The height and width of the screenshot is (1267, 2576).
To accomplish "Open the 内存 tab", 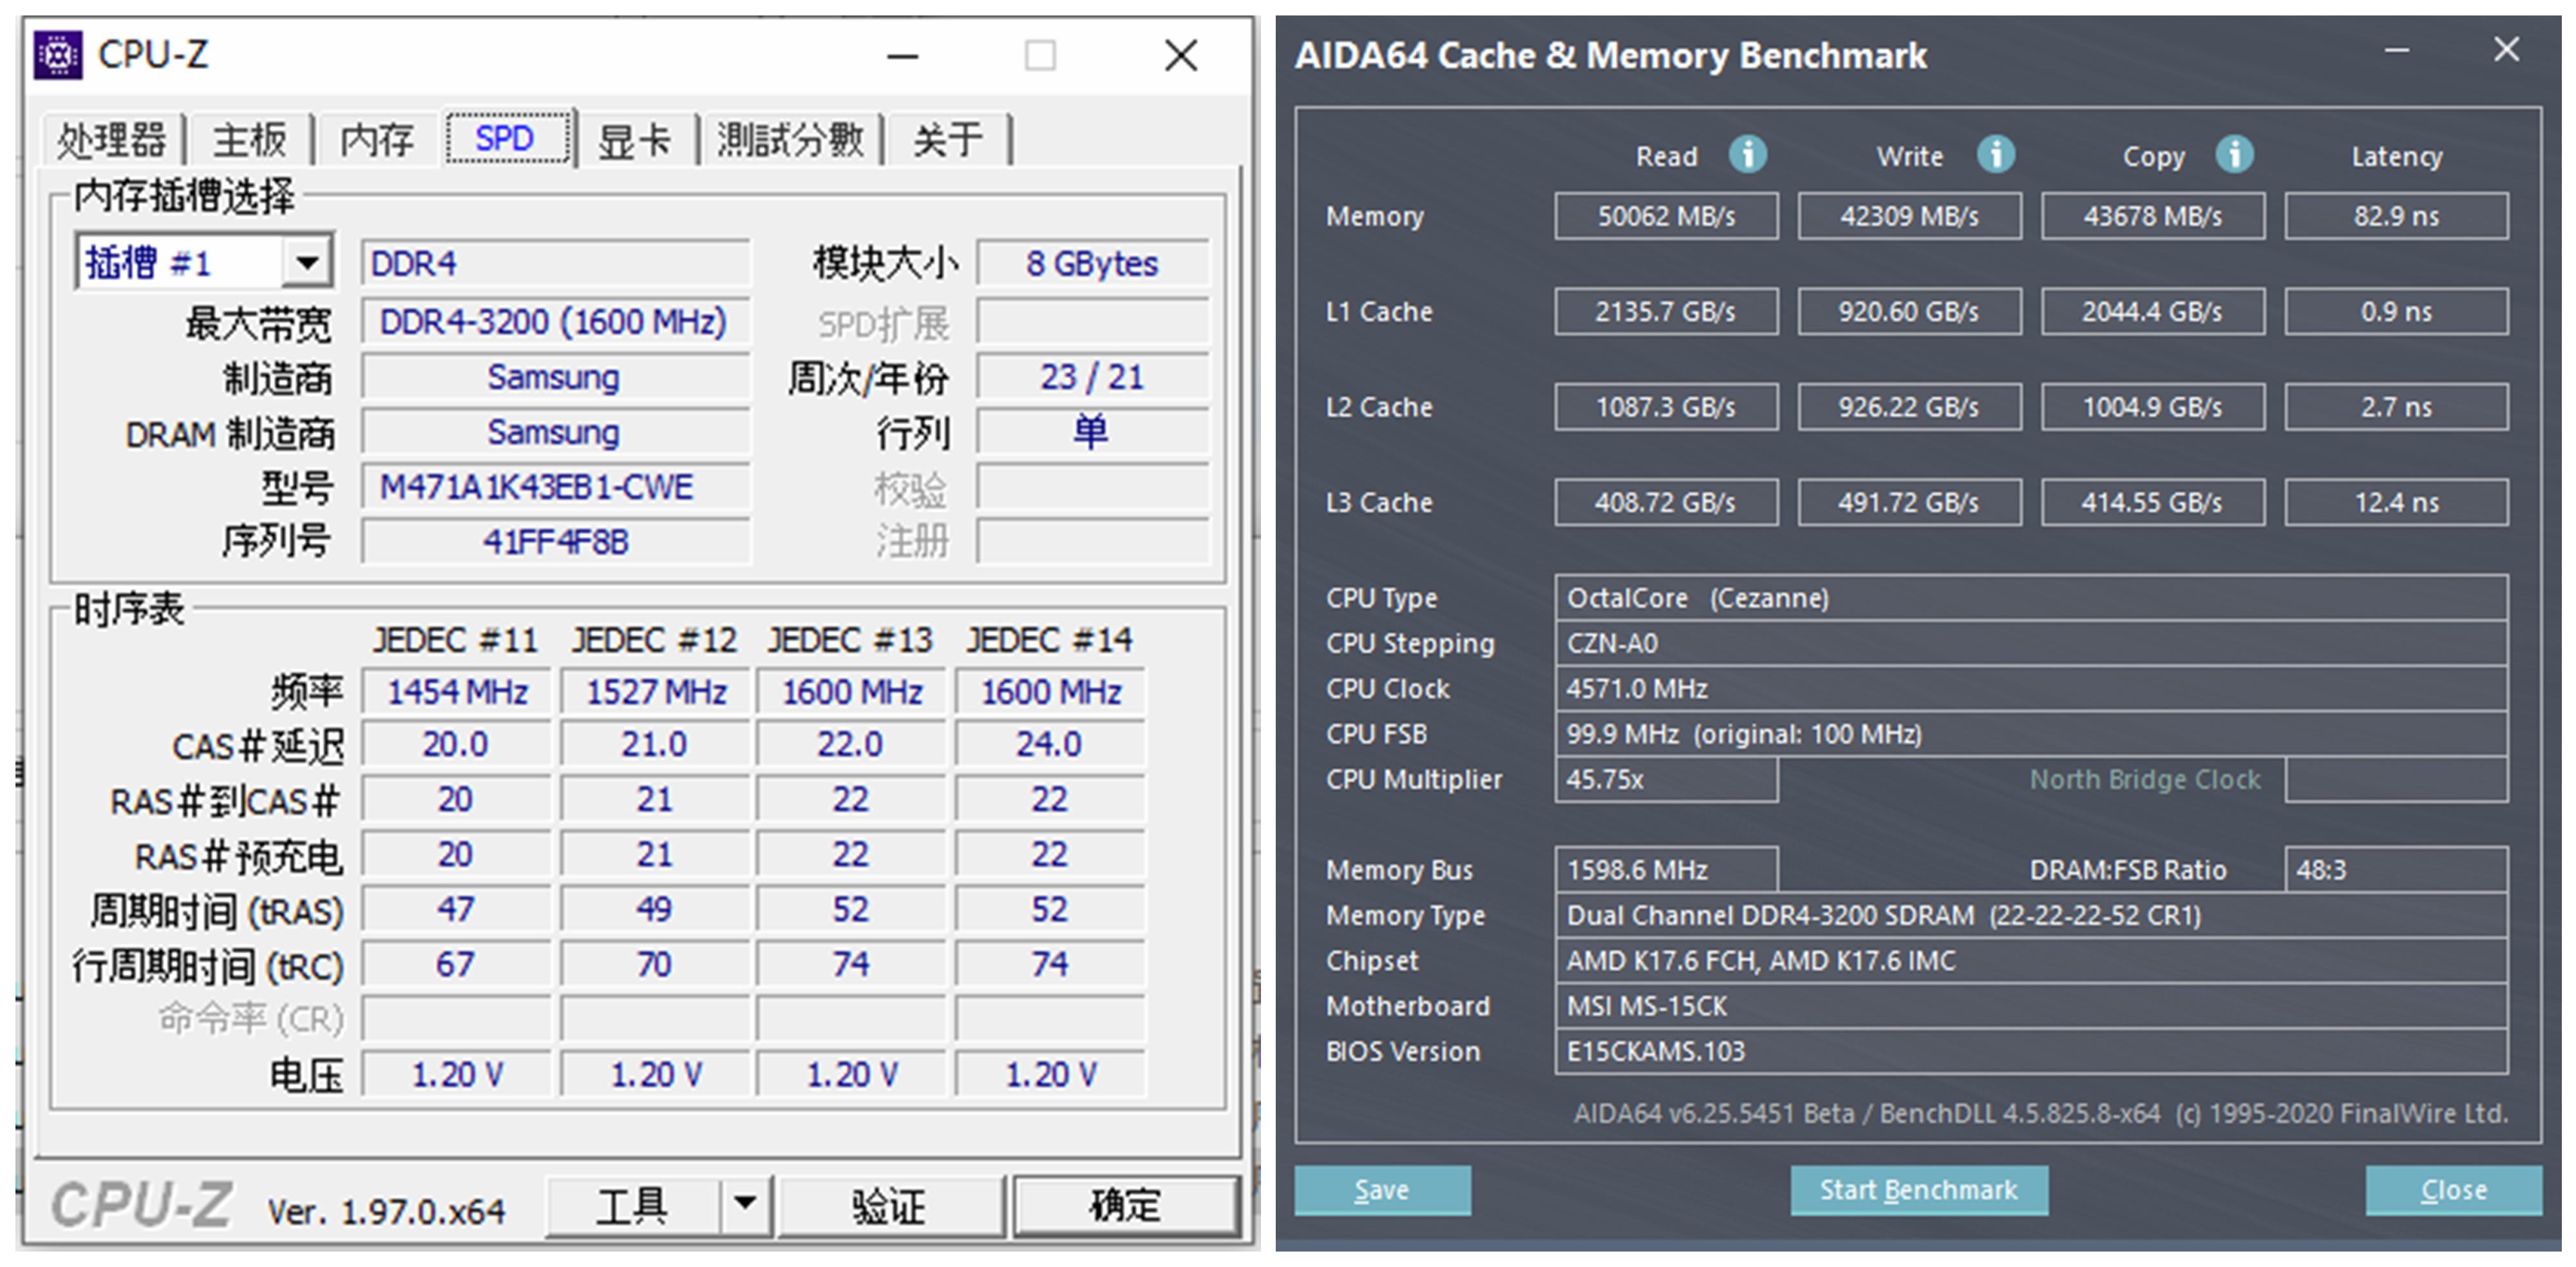I will tap(376, 139).
